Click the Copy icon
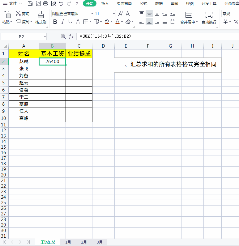 click(x=18, y=22)
